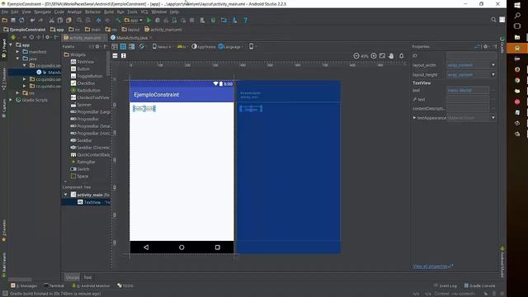Open the layout_height dropdown arrow
528x297 pixels.
[x=493, y=74]
